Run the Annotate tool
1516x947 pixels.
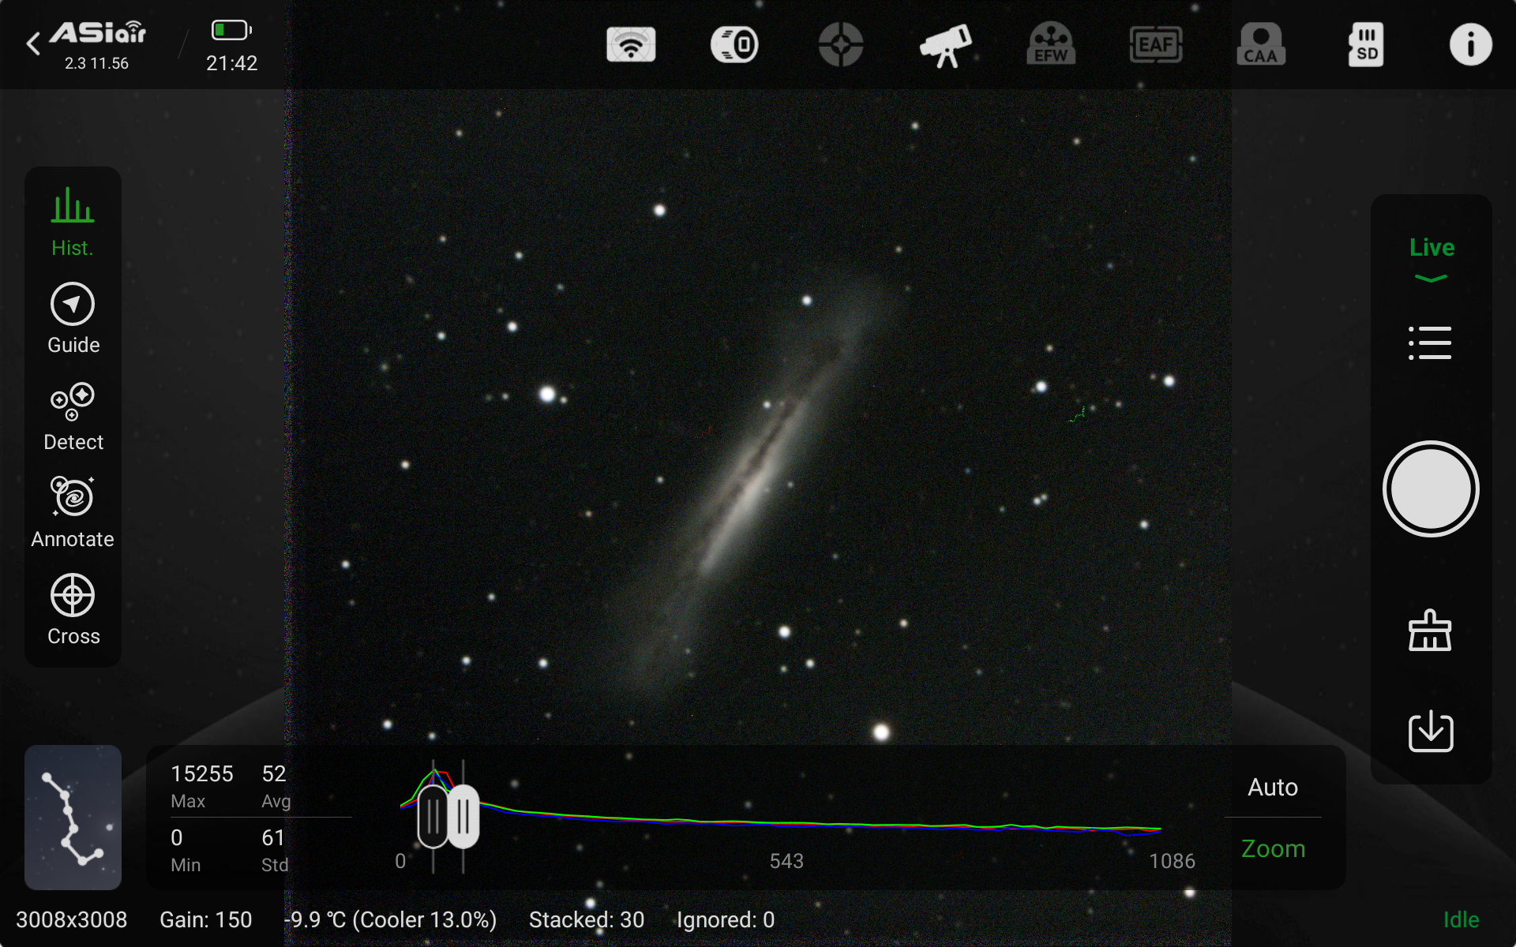[73, 513]
